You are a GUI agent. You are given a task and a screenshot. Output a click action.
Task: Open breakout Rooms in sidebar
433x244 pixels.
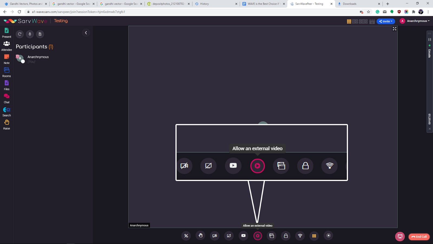pyautogui.click(x=6, y=72)
